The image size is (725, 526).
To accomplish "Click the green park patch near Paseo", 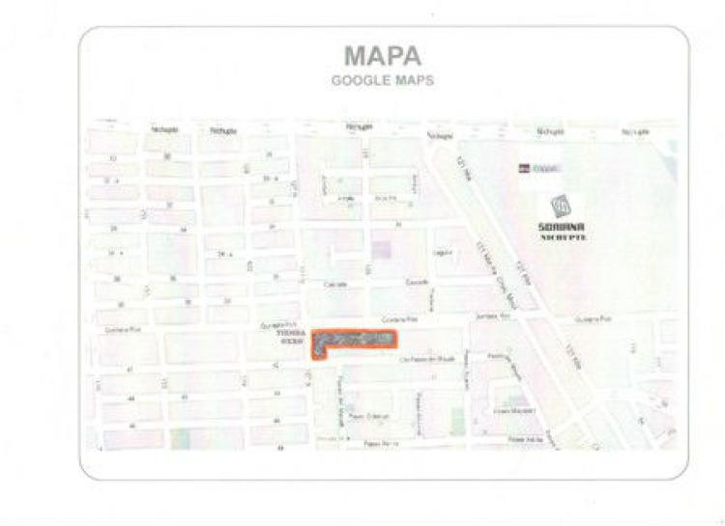I will tap(457, 421).
